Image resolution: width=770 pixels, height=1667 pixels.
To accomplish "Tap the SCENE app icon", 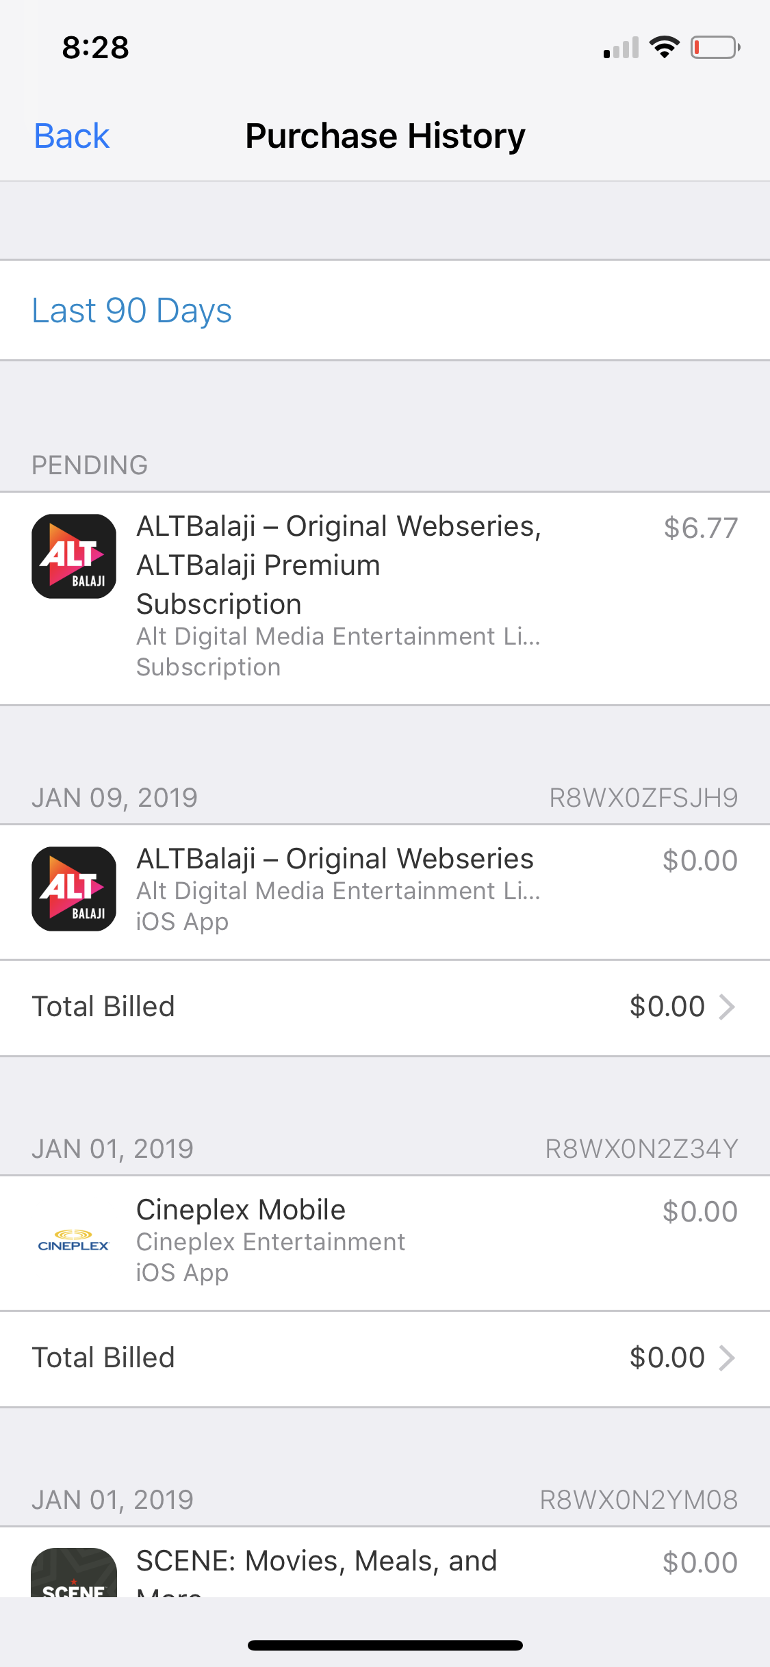I will pos(74,1574).
